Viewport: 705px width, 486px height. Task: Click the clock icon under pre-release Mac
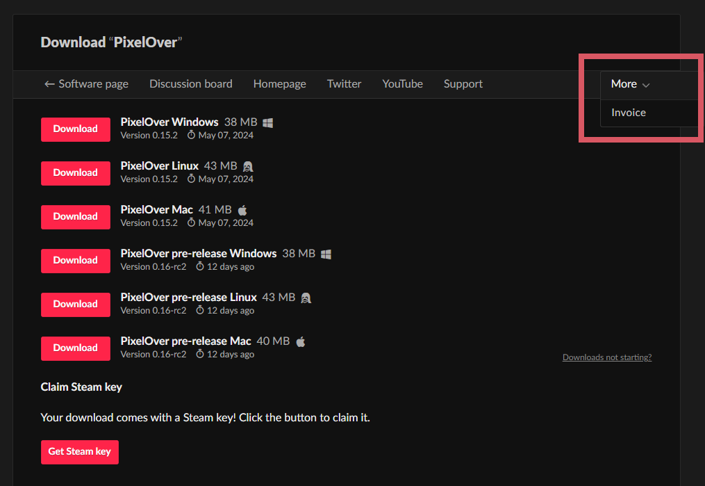(x=200, y=355)
